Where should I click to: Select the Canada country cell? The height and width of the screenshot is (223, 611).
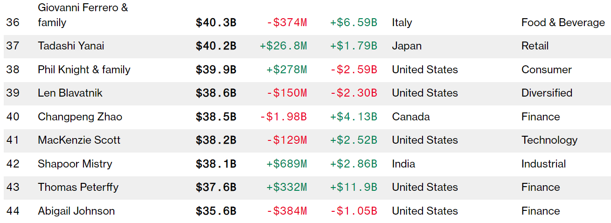click(x=410, y=117)
